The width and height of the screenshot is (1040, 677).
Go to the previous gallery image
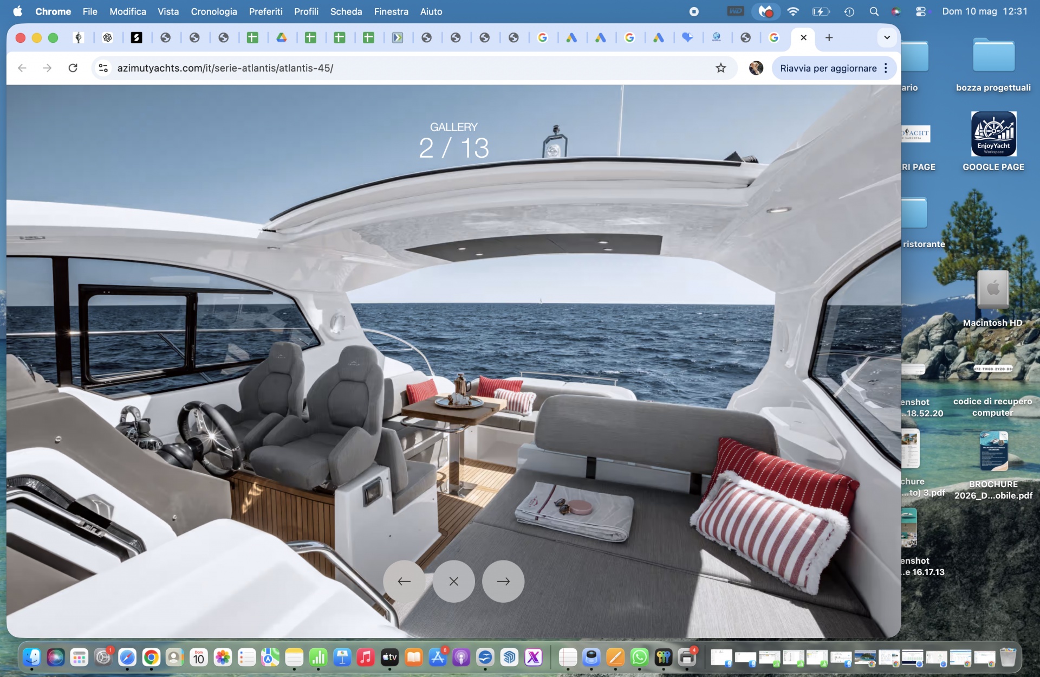coord(404,581)
